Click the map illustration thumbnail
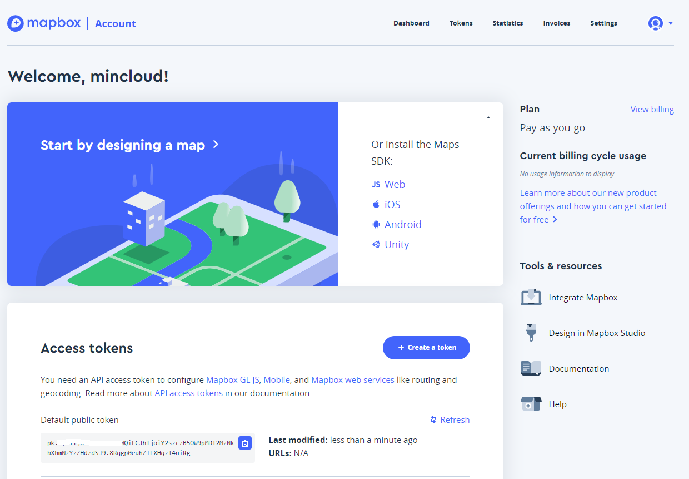 [172, 194]
